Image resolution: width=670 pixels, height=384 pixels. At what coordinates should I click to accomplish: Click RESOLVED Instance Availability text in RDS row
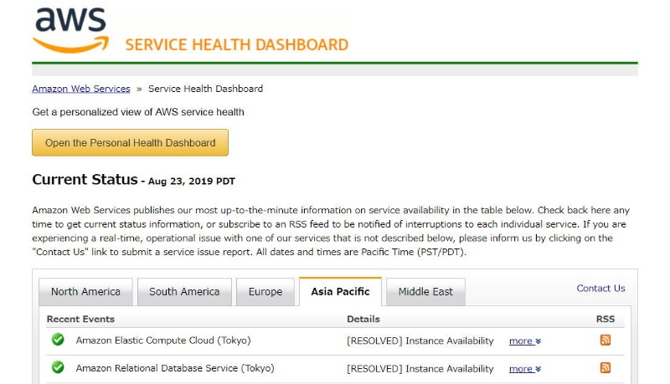(420, 368)
